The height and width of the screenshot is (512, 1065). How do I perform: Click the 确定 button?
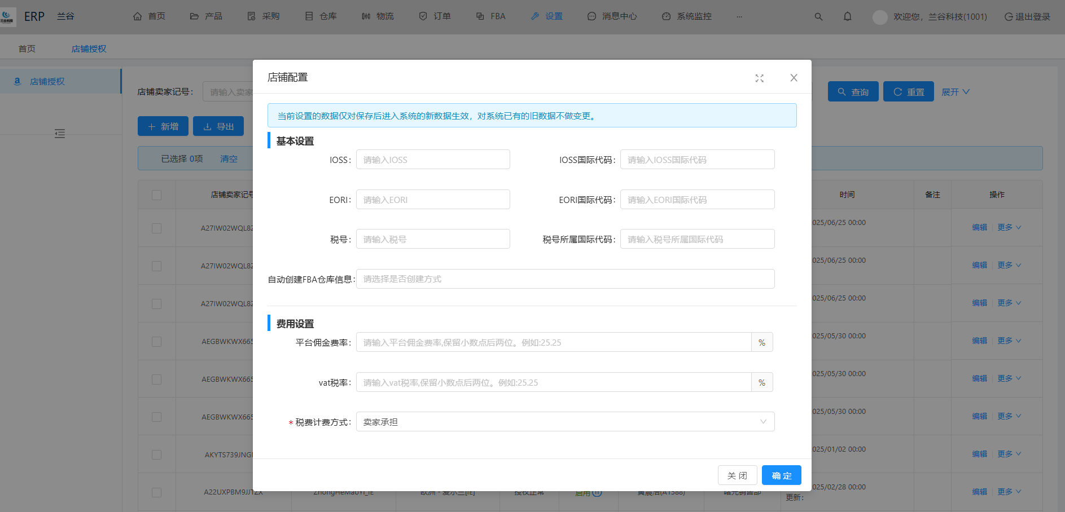pyautogui.click(x=781, y=475)
